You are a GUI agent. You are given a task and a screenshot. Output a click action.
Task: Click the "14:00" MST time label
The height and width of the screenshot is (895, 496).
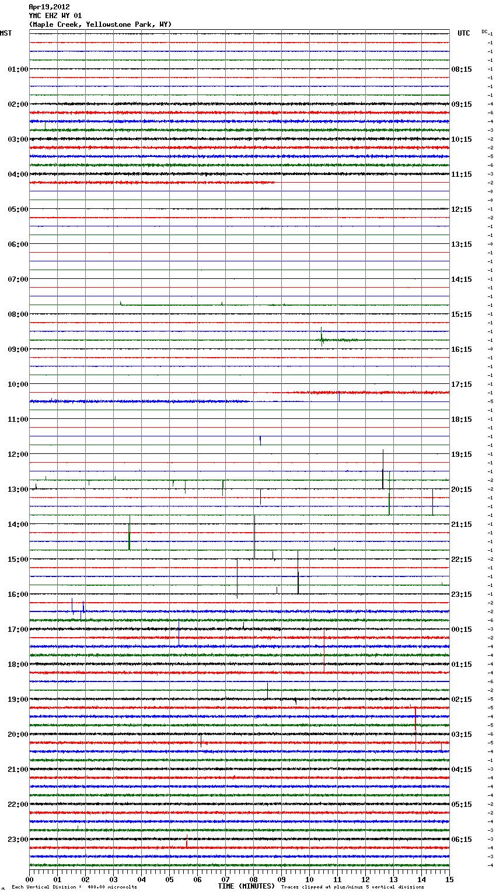click(18, 525)
